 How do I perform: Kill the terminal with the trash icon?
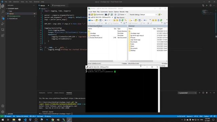[207, 93]
